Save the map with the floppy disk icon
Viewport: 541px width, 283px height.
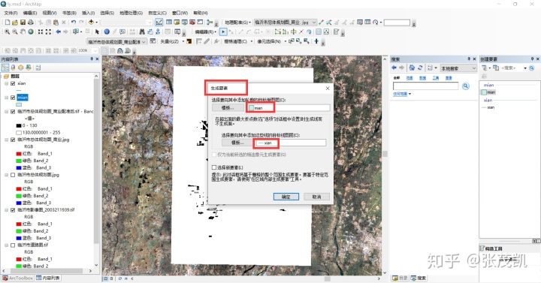23,23
